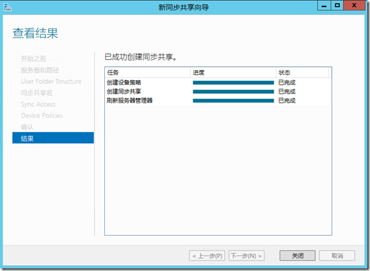Image resolution: width=370 pixels, height=271 pixels.
Task: Minimize the 新同步共享向导 window
Action: (x=324, y=6)
